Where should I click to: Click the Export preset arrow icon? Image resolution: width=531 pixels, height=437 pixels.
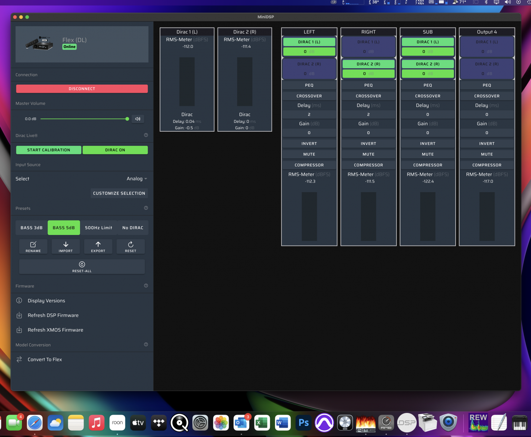pos(98,245)
